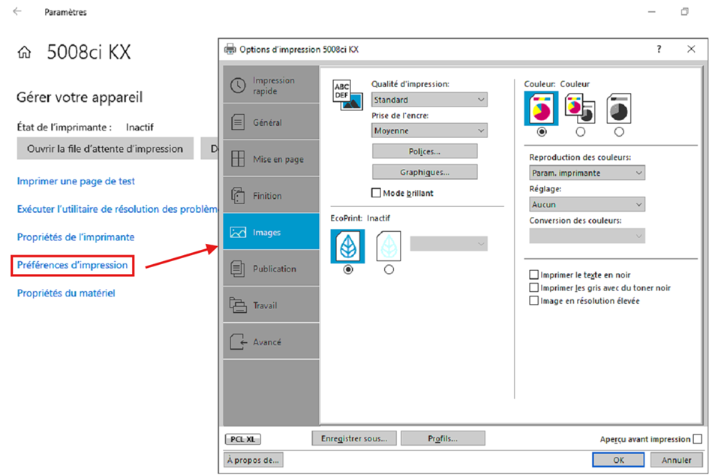Click the grid icon of Mise en page
The height and width of the screenshot is (475, 709).
pos(239,159)
